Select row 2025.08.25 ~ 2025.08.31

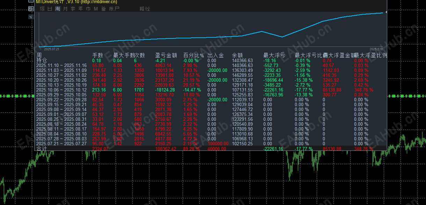pyautogui.click(x=61, y=119)
